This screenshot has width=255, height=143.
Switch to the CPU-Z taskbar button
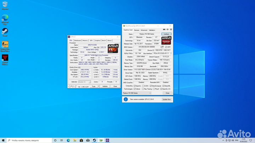click(108, 140)
